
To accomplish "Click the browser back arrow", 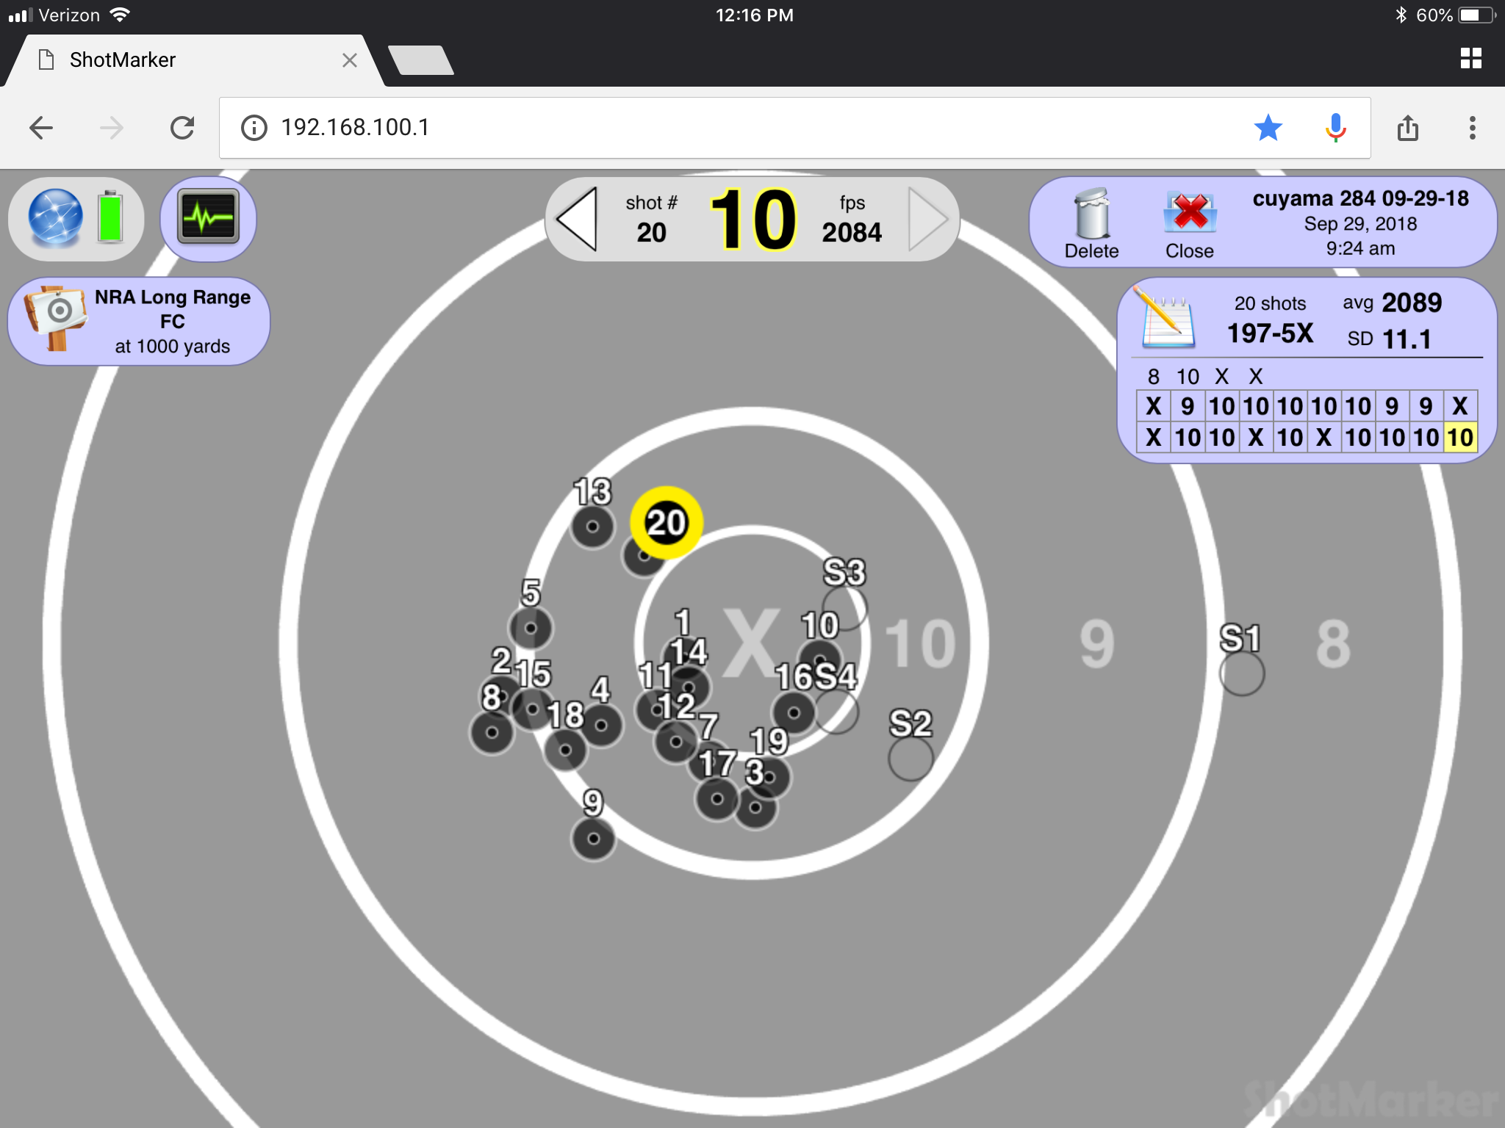I will [x=41, y=128].
